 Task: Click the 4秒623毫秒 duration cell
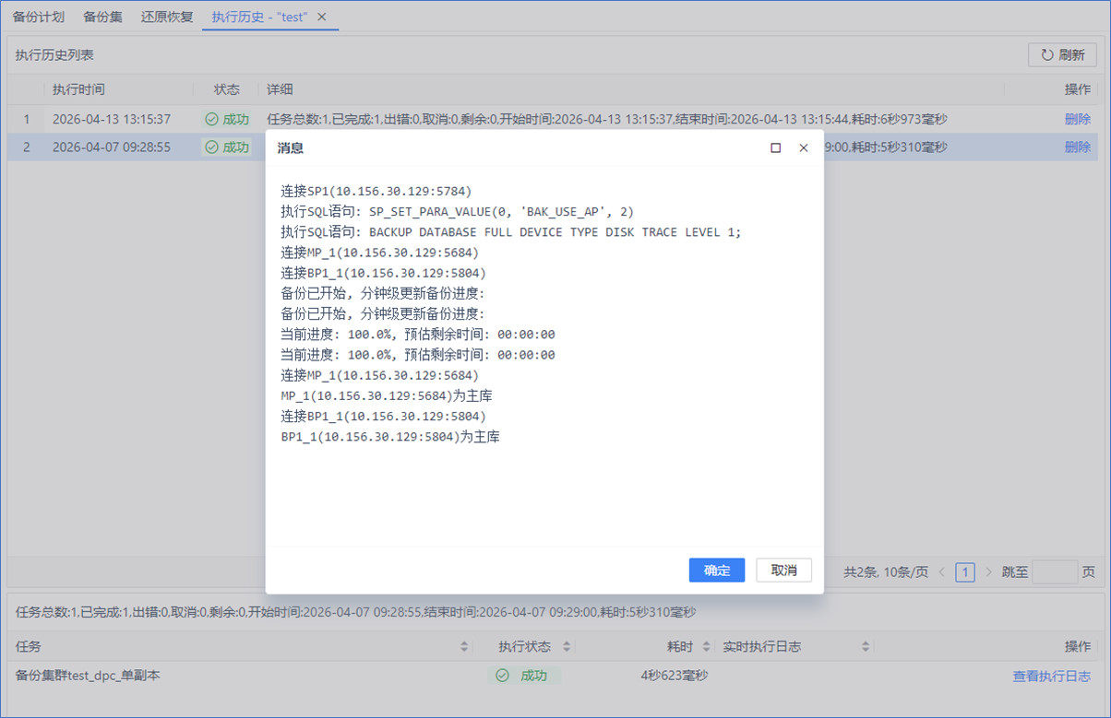(674, 677)
